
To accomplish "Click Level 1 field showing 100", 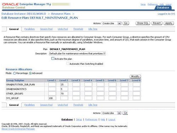I will [x=52, y=98].
